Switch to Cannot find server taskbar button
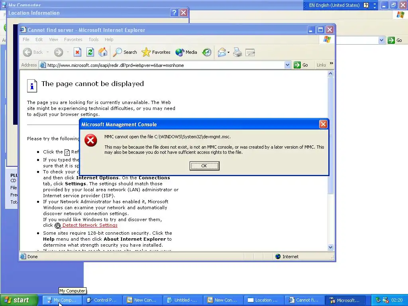The image size is (408, 306). pos(304,300)
